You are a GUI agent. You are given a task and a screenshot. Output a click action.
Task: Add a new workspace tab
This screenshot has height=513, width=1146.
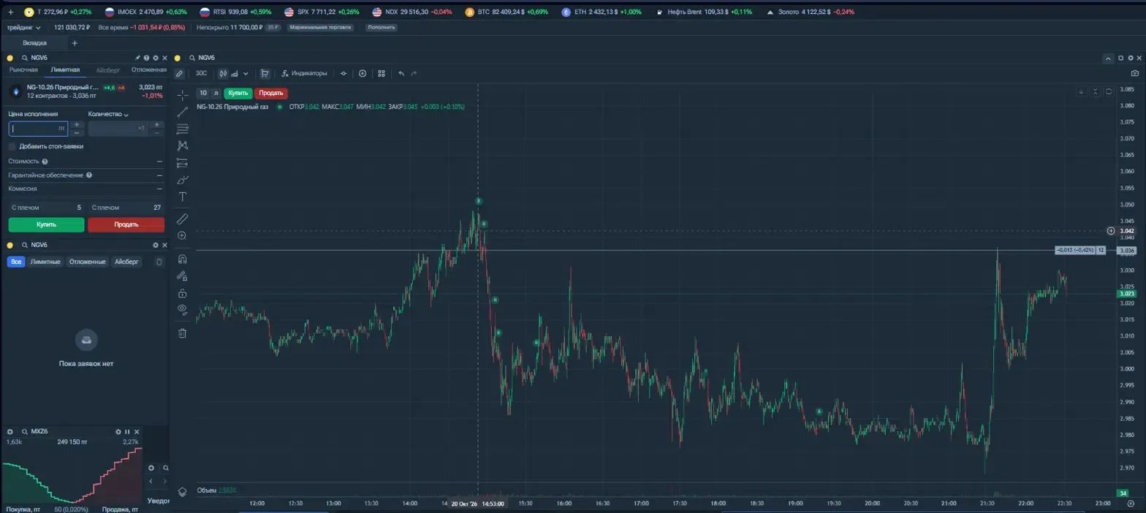tap(75, 43)
